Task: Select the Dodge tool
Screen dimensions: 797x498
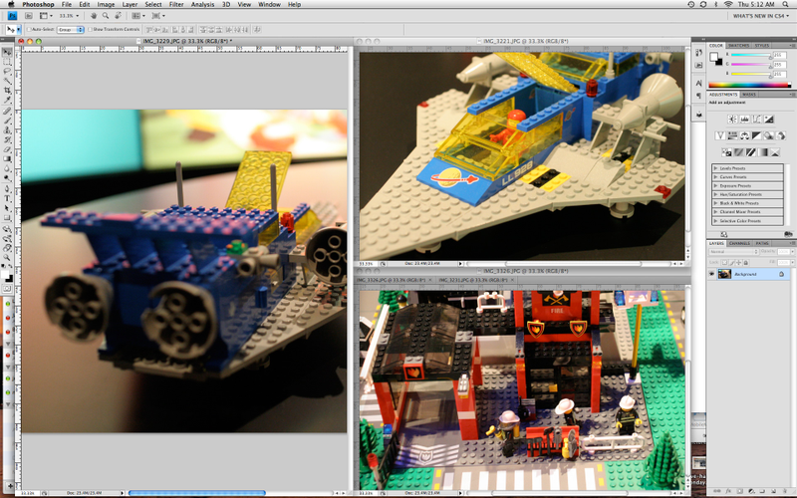Action: (x=7, y=178)
